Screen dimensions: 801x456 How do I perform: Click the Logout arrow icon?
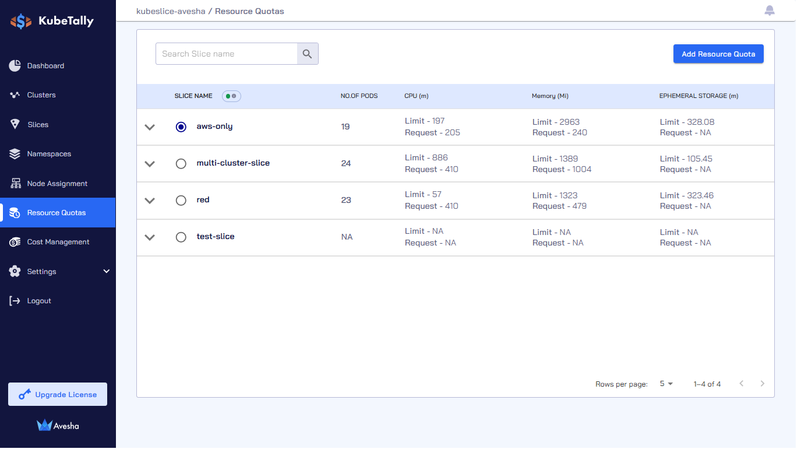[15, 301]
